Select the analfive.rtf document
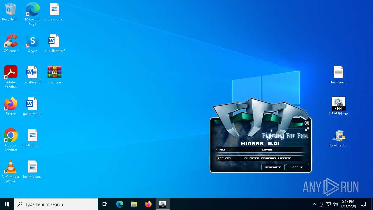 pyautogui.click(x=32, y=75)
